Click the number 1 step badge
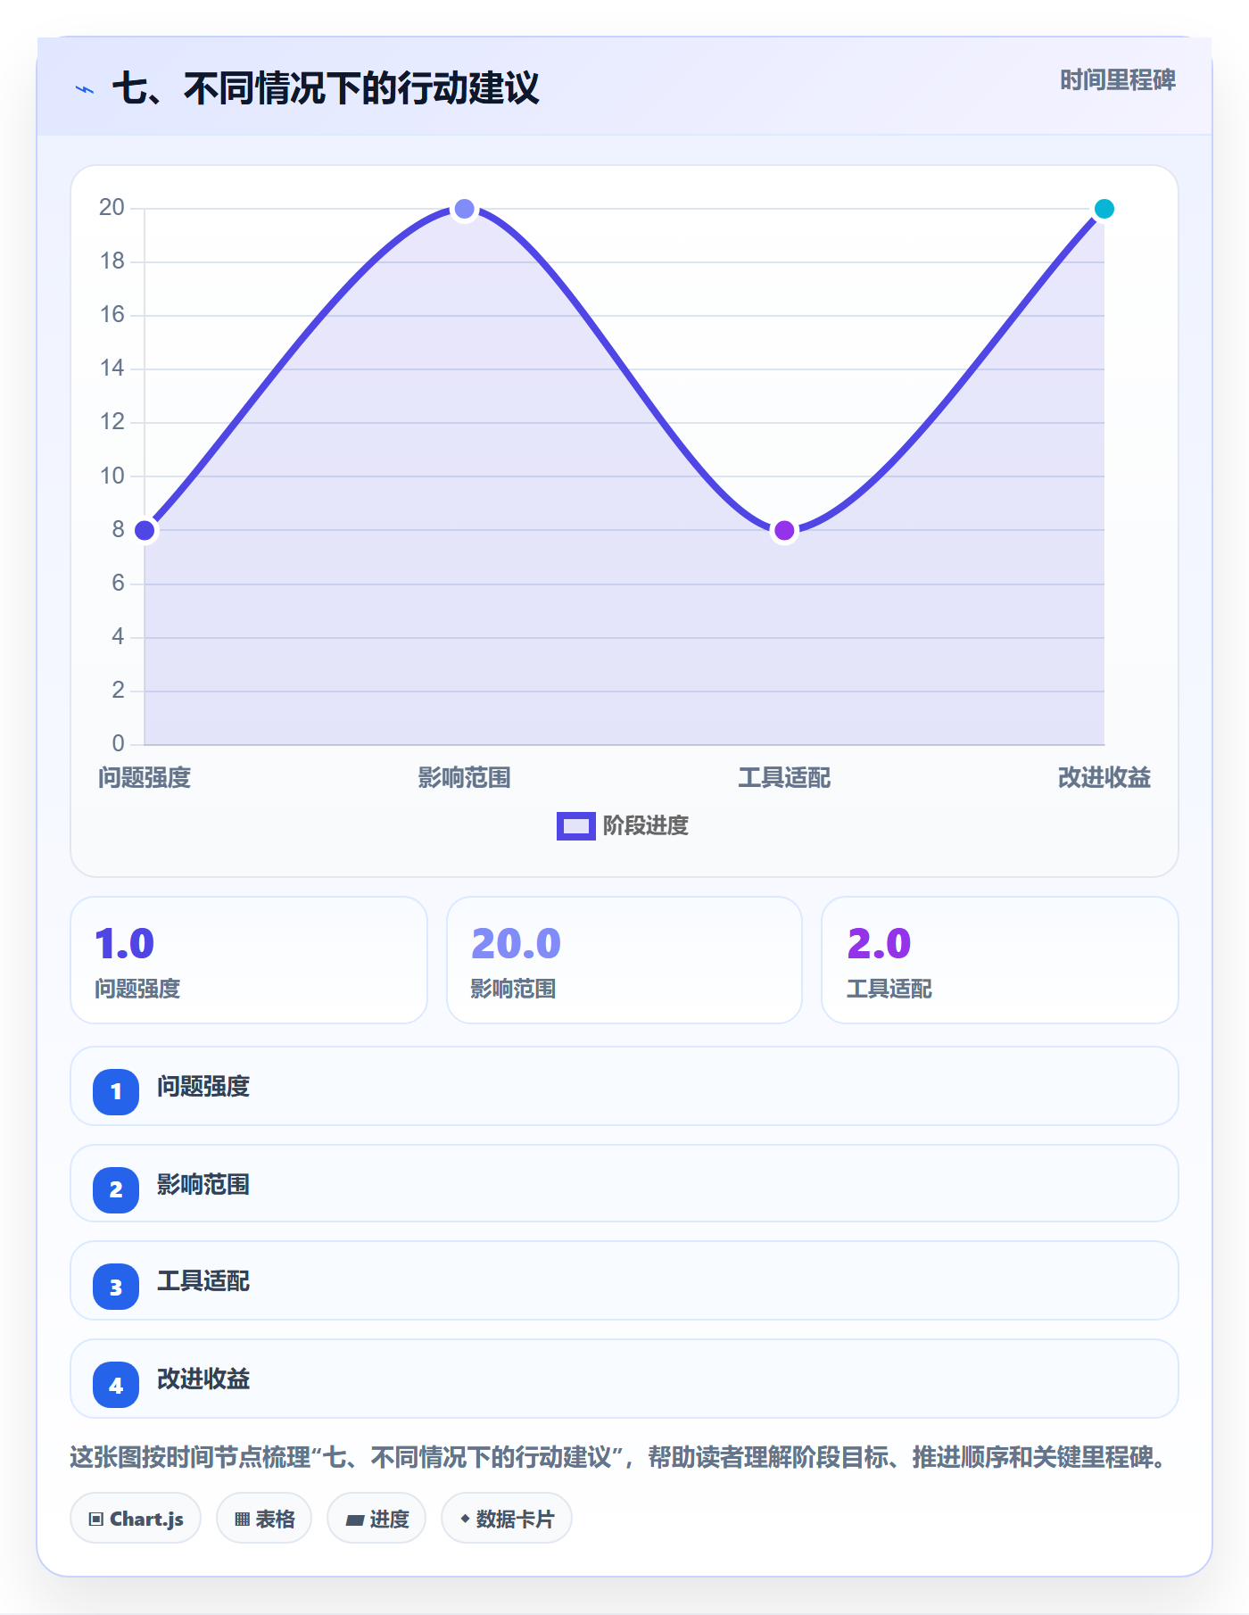 point(116,1091)
